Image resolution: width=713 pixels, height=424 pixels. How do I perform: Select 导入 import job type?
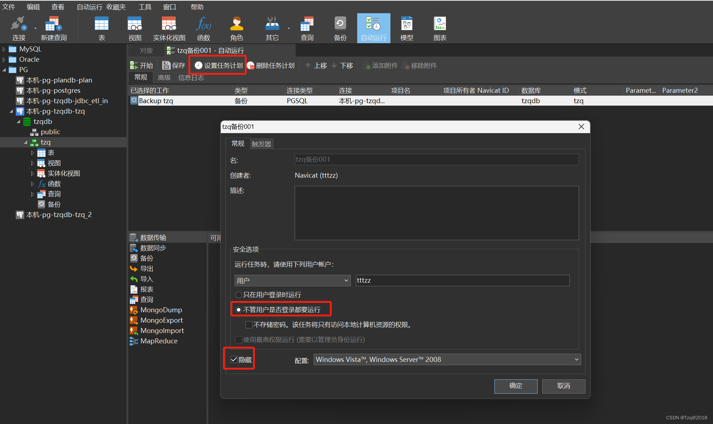pyautogui.click(x=146, y=279)
